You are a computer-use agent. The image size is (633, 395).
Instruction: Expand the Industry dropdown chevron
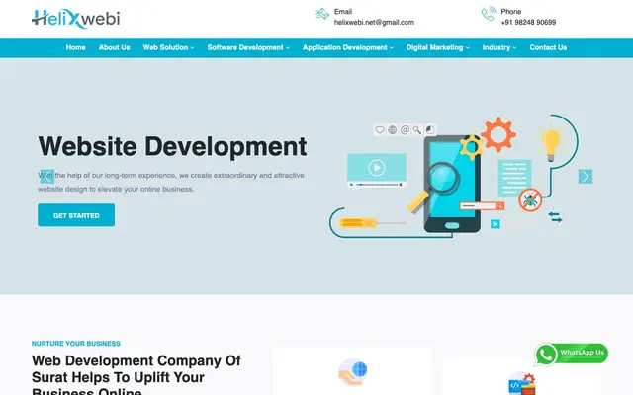coord(514,48)
